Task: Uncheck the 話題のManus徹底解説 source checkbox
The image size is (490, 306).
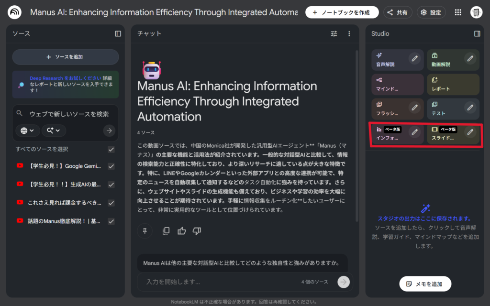Action: pyautogui.click(x=111, y=221)
